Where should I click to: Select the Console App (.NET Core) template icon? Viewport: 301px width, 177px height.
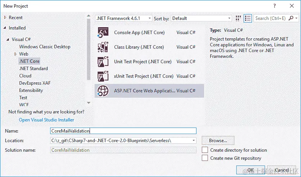[x=103, y=33]
